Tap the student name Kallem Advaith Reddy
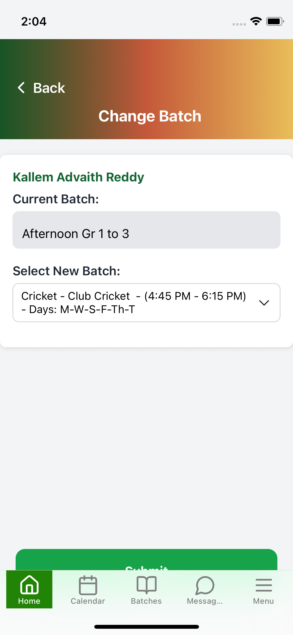Image resolution: width=293 pixels, height=635 pixels. pos(78,177)
